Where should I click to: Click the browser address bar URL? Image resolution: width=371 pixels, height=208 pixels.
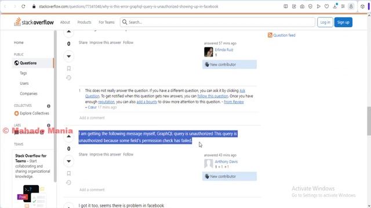(129, 6)
